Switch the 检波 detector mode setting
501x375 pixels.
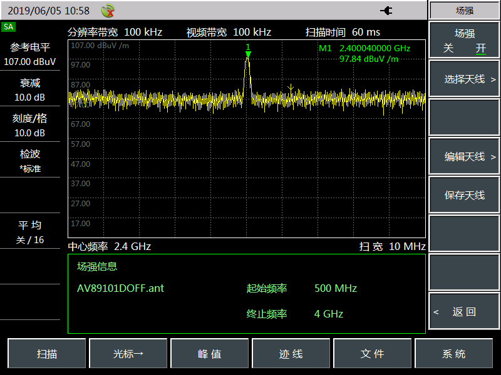click(x=30, y=161)
